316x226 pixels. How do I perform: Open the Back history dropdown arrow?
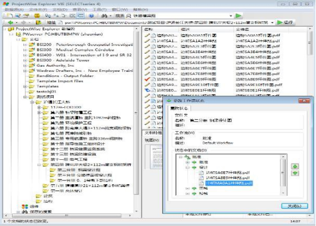point(17,23)
